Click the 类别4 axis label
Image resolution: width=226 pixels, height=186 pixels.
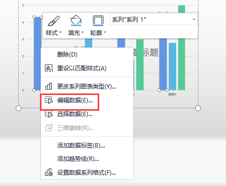click(172, 94)
